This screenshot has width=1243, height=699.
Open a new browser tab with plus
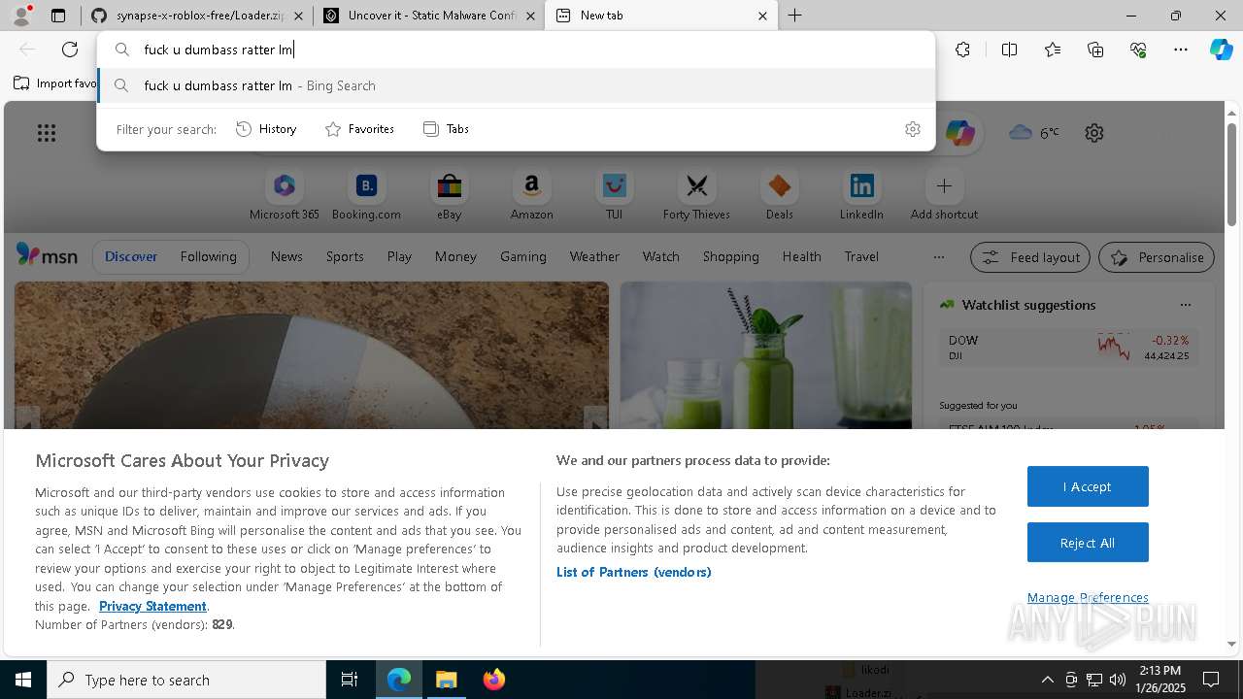pos(795,16)
